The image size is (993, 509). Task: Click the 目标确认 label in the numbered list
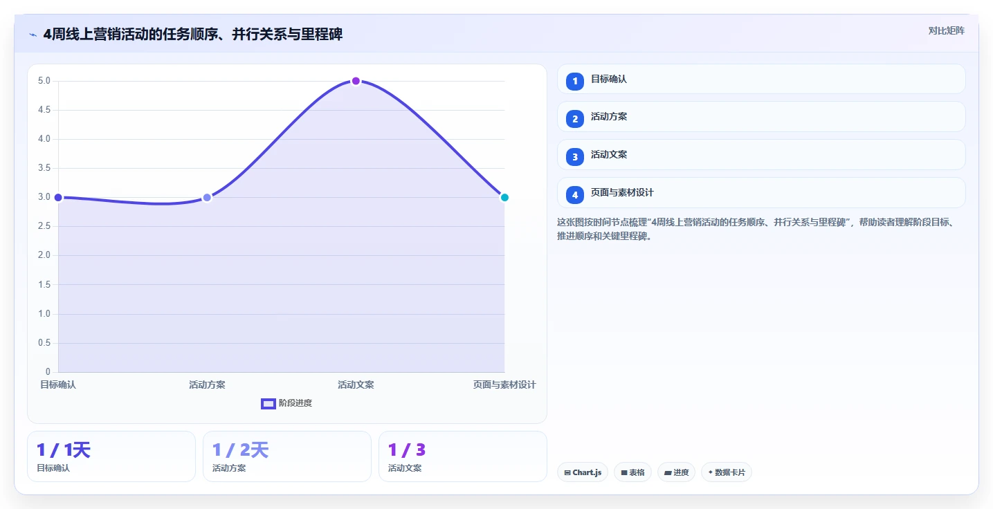(609, 79)
